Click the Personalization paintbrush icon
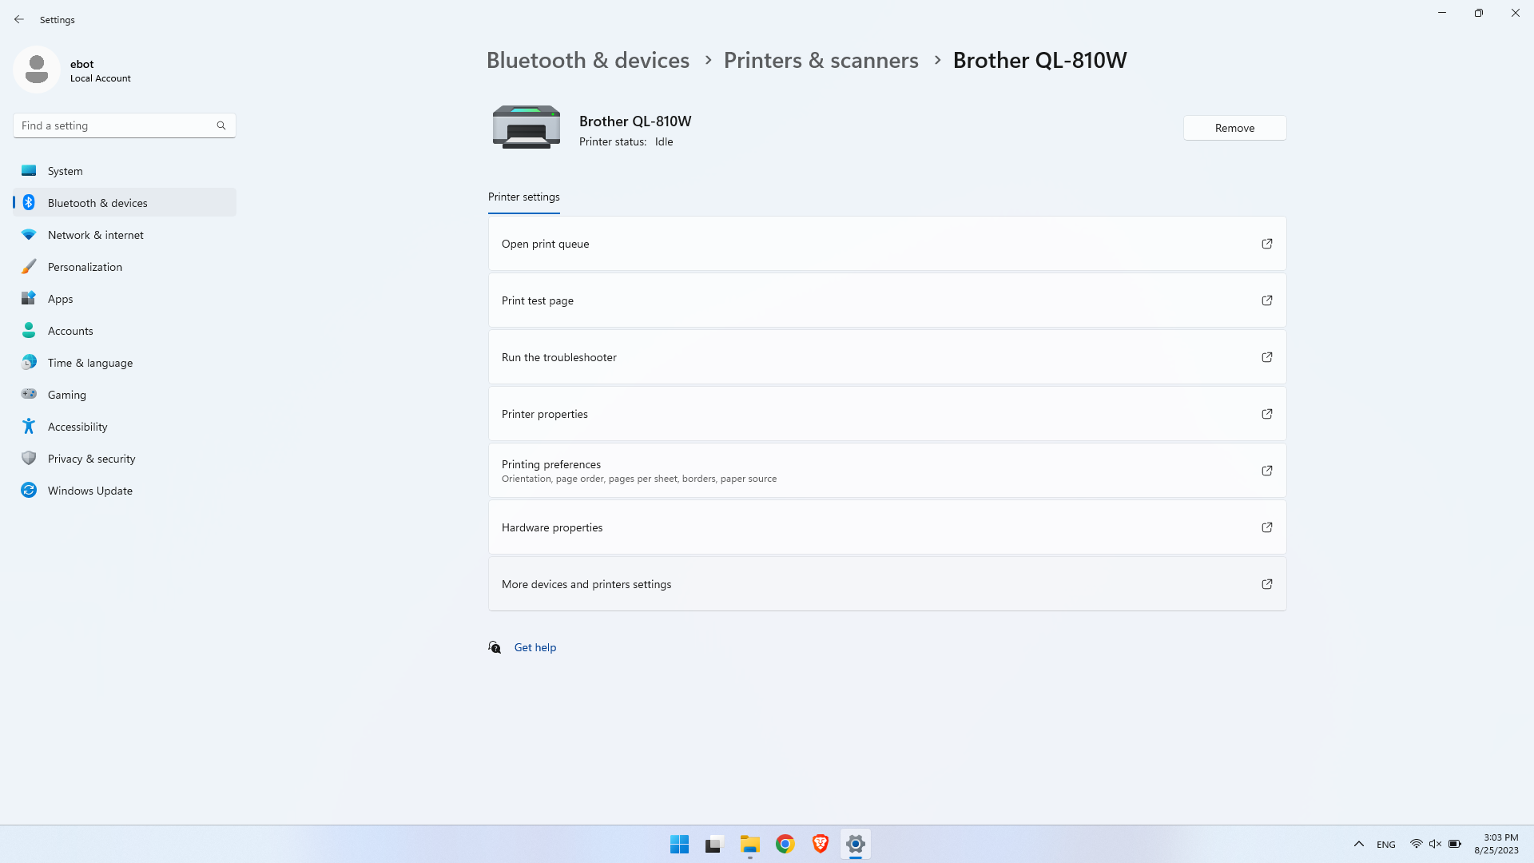Screen dimensions: 1534x863 (x=29, y=266)
